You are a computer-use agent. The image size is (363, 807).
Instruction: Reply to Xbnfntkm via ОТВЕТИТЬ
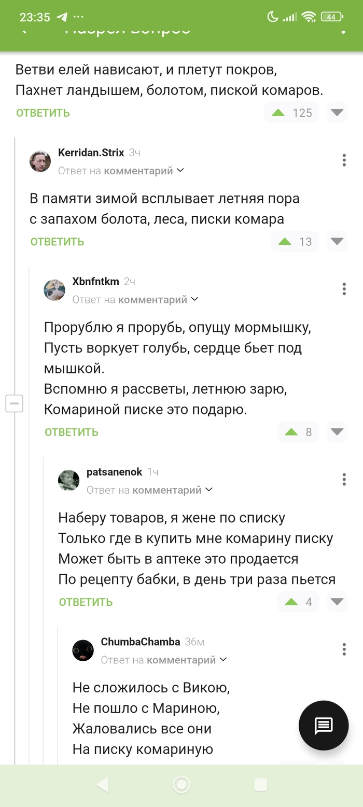click(71, 432)
